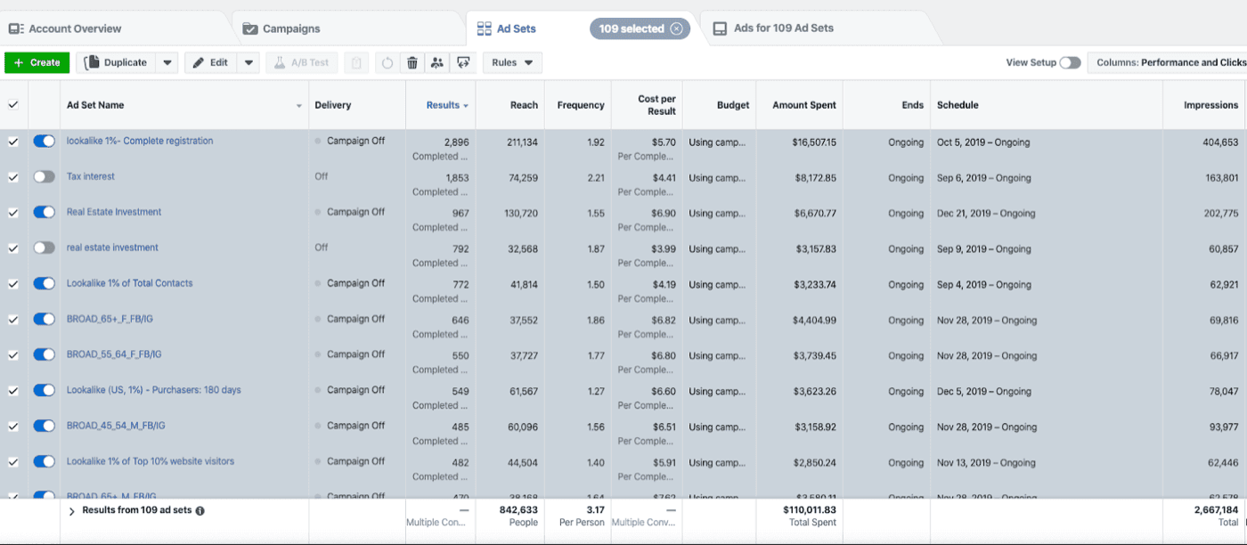Uncheck the Tax interest row checkbox
Screen dimensions: 1247x545
tap(13, 177)
